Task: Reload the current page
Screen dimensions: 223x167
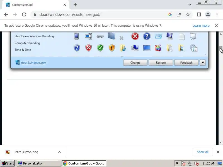Action: click(24, 14)
